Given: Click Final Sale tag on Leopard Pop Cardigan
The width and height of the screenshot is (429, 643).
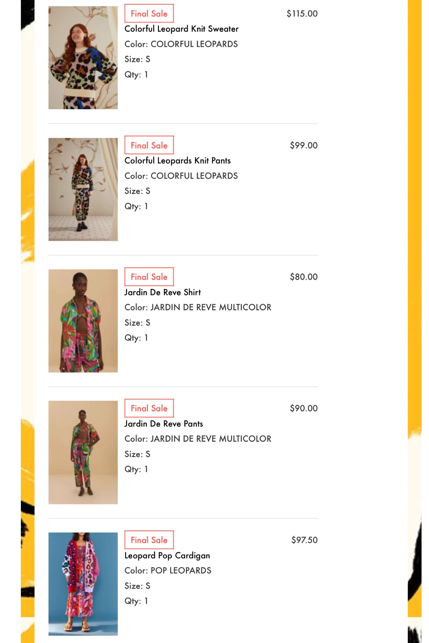Looking at the screenshot, I should coord(149,540).
